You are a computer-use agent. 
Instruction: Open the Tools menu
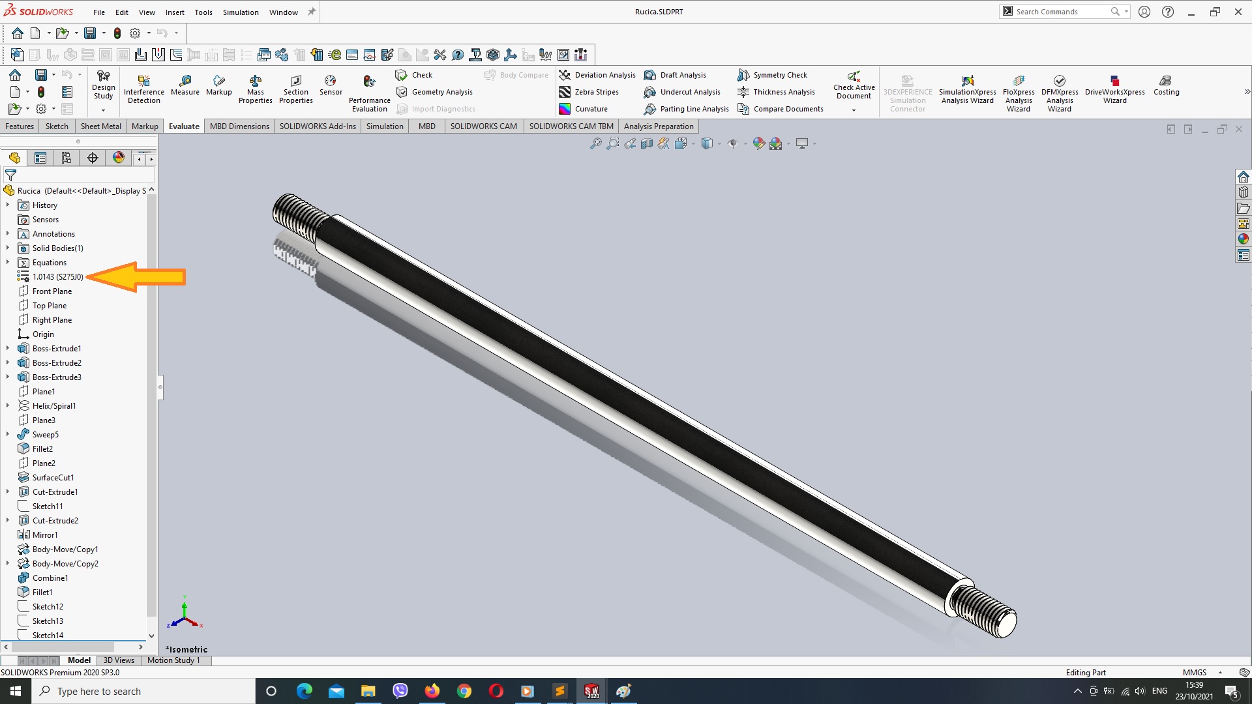tap(203, 12)
